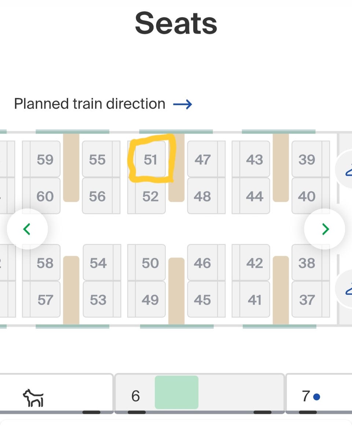Select the highlighted seat 51
The height and width of the screenshot is (433, 352).
(x=150, y=159)
